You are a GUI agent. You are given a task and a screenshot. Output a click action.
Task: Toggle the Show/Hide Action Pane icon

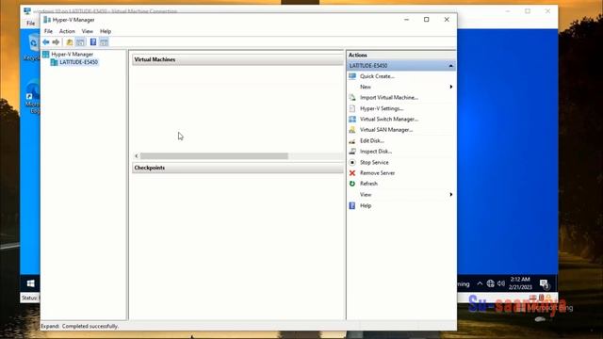click(x=104, y=41)
